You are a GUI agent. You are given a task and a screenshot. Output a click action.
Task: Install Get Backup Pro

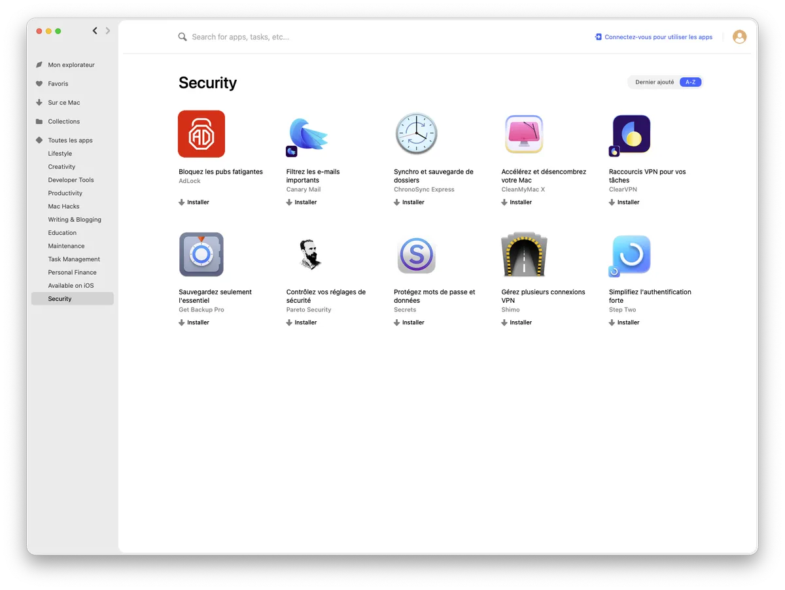click(194, 322)
